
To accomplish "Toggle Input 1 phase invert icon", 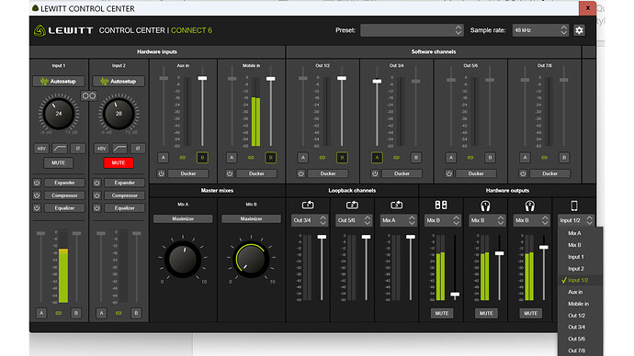I will coord(77,148).
